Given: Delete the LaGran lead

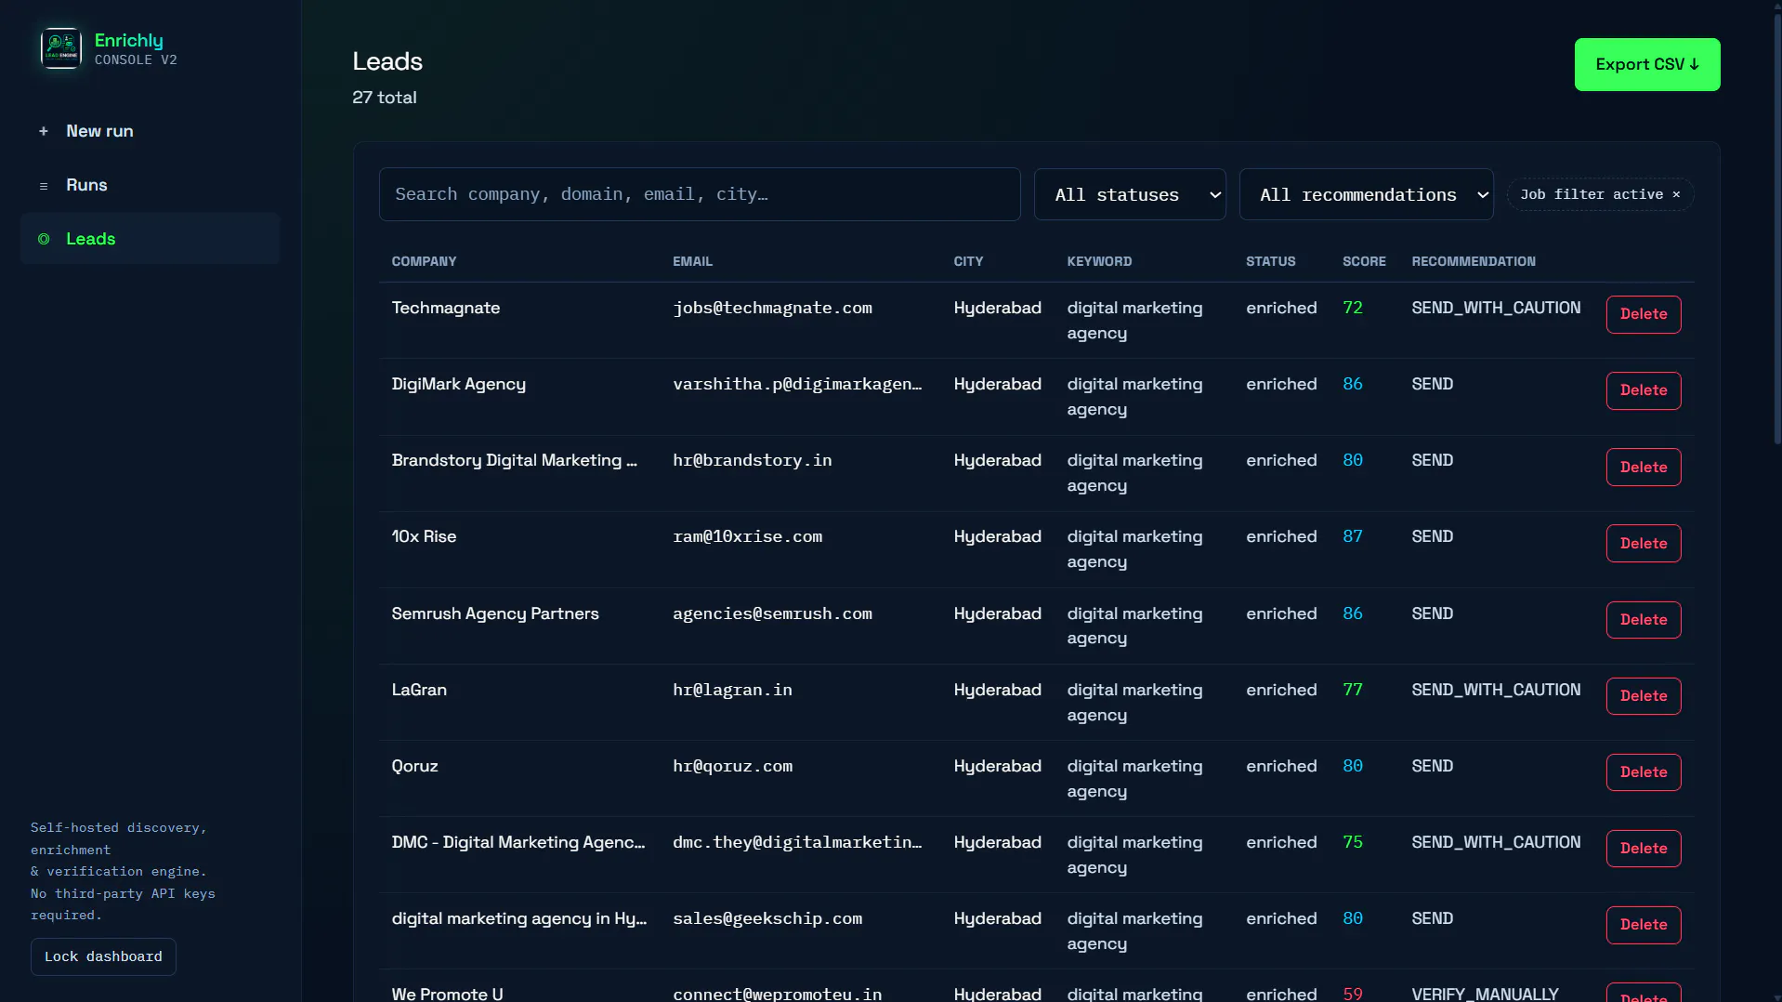Looking at the screenshot, I should pos(1643,695).
